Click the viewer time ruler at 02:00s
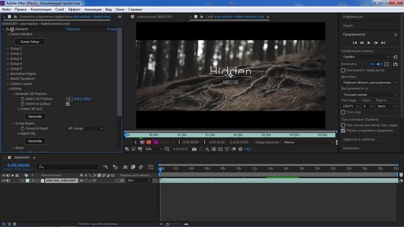 (x=238, y=135)
